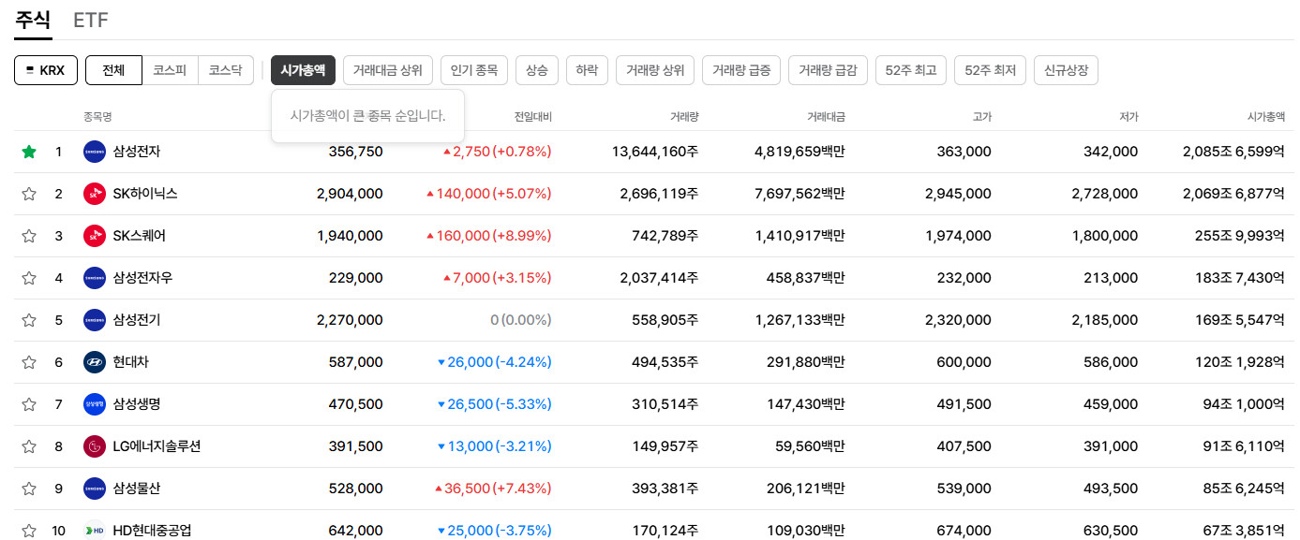Open the 현대차 stock name link
The image size is (1300, 540).
tap(130, 362)
